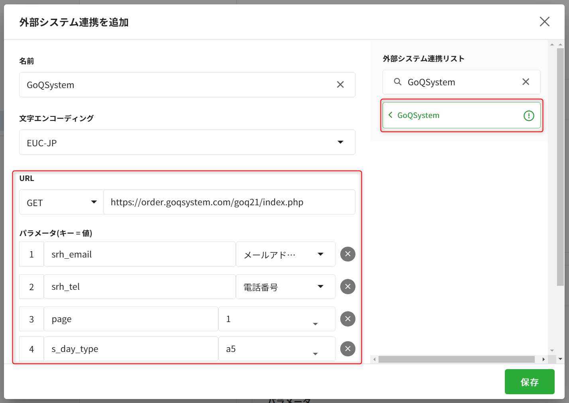The width and height of the screenshot is (569, 403).
Task: Click the left chevron on GoQSystem item
Action: point(390,115)
